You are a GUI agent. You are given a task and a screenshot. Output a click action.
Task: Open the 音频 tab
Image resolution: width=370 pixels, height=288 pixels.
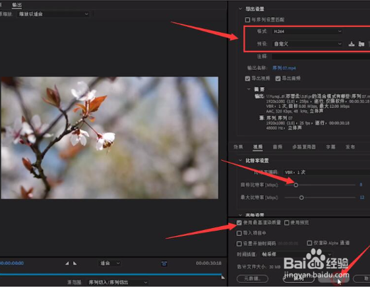(x=278, y=147)
